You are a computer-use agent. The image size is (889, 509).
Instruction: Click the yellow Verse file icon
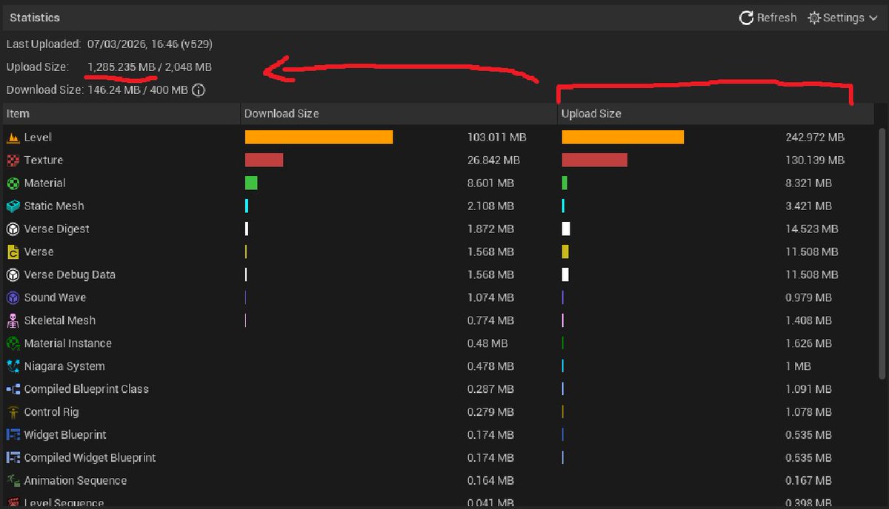click(x=13, y=252)
